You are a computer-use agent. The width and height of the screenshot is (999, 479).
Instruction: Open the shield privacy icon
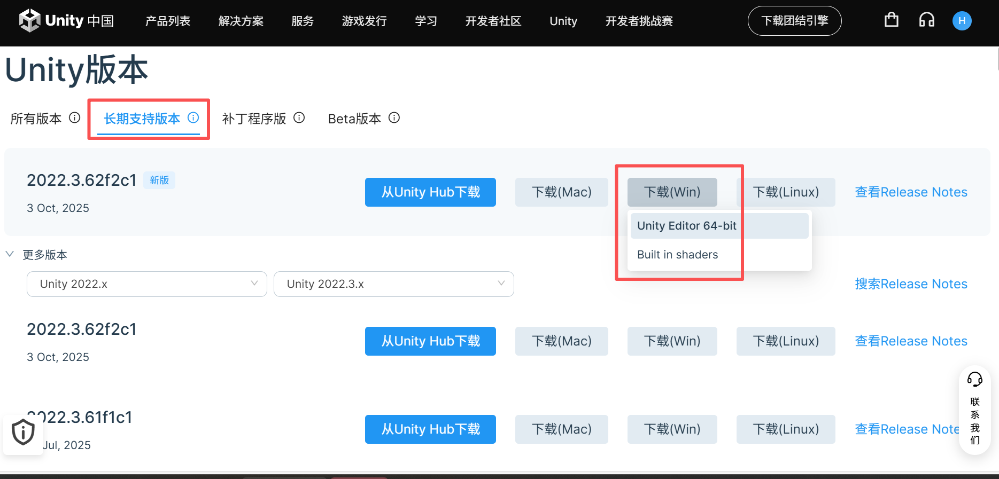point(23,433)
